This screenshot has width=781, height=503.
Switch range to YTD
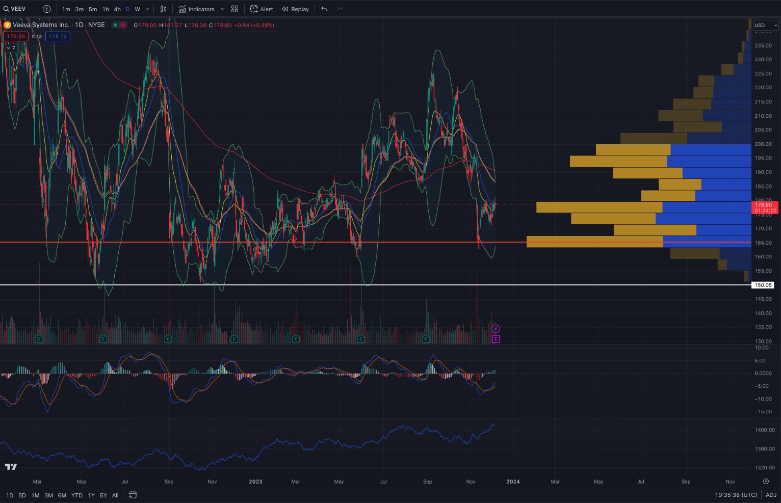pyautogui.click(x=76, y=495)
